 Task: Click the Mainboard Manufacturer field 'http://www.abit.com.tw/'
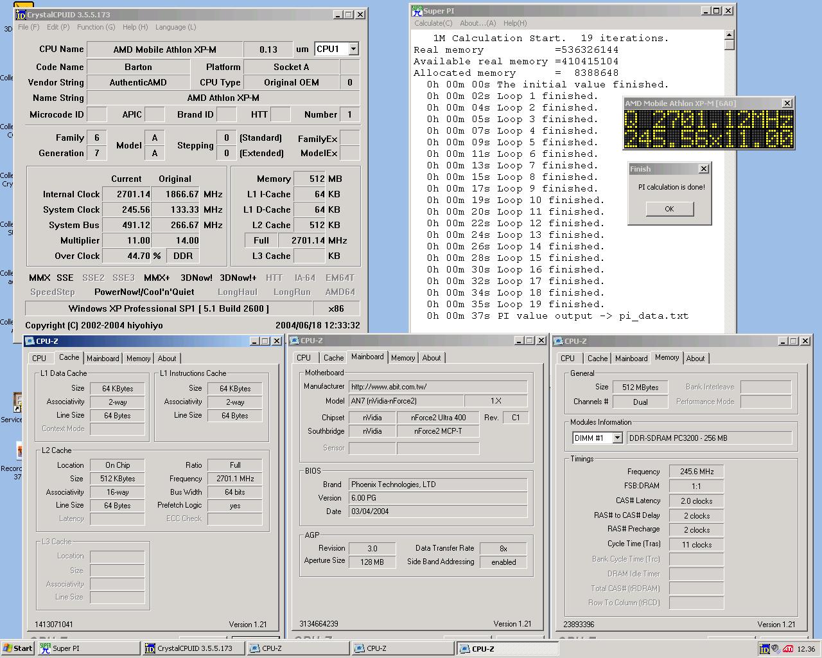click(x=438, y=387)
